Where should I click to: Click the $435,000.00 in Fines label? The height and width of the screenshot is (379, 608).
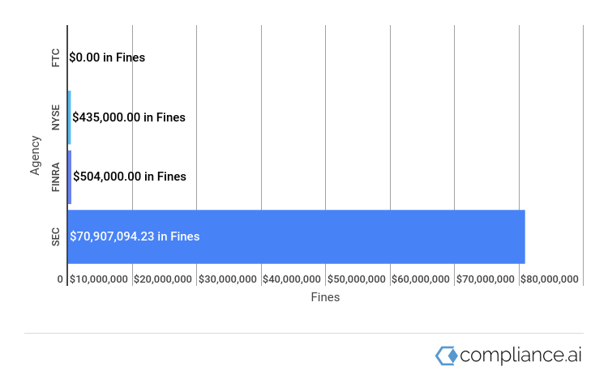[129, 117]
